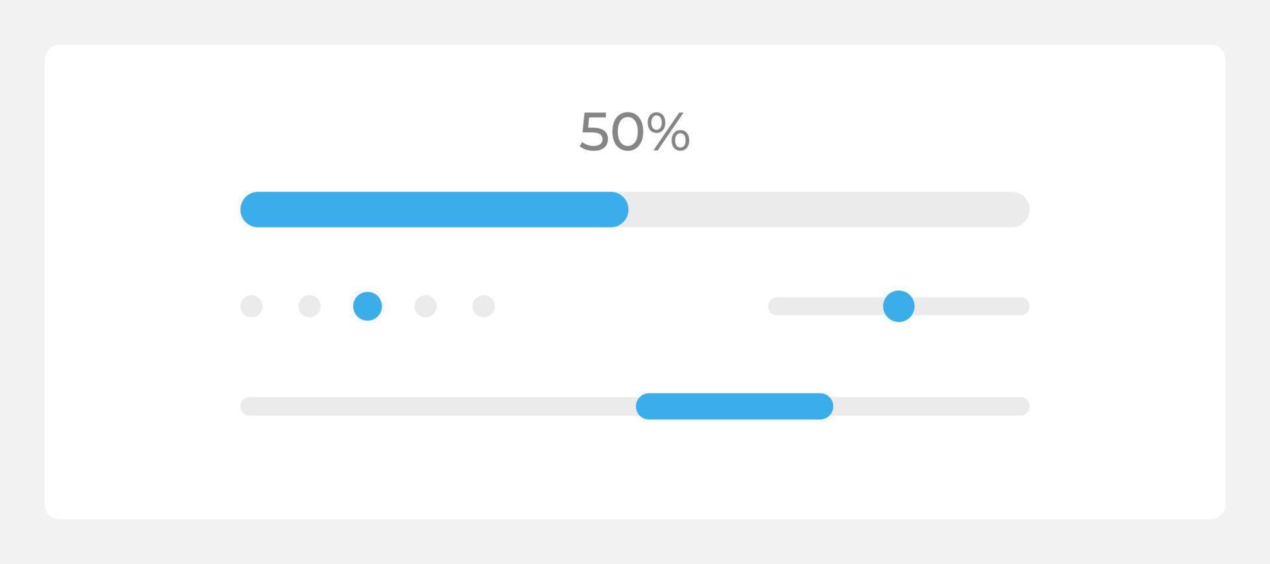Click small slider track right of thumb
The height and width of the screenshot is (564, 1270).
pyautogui.click(x=972, y=306)
